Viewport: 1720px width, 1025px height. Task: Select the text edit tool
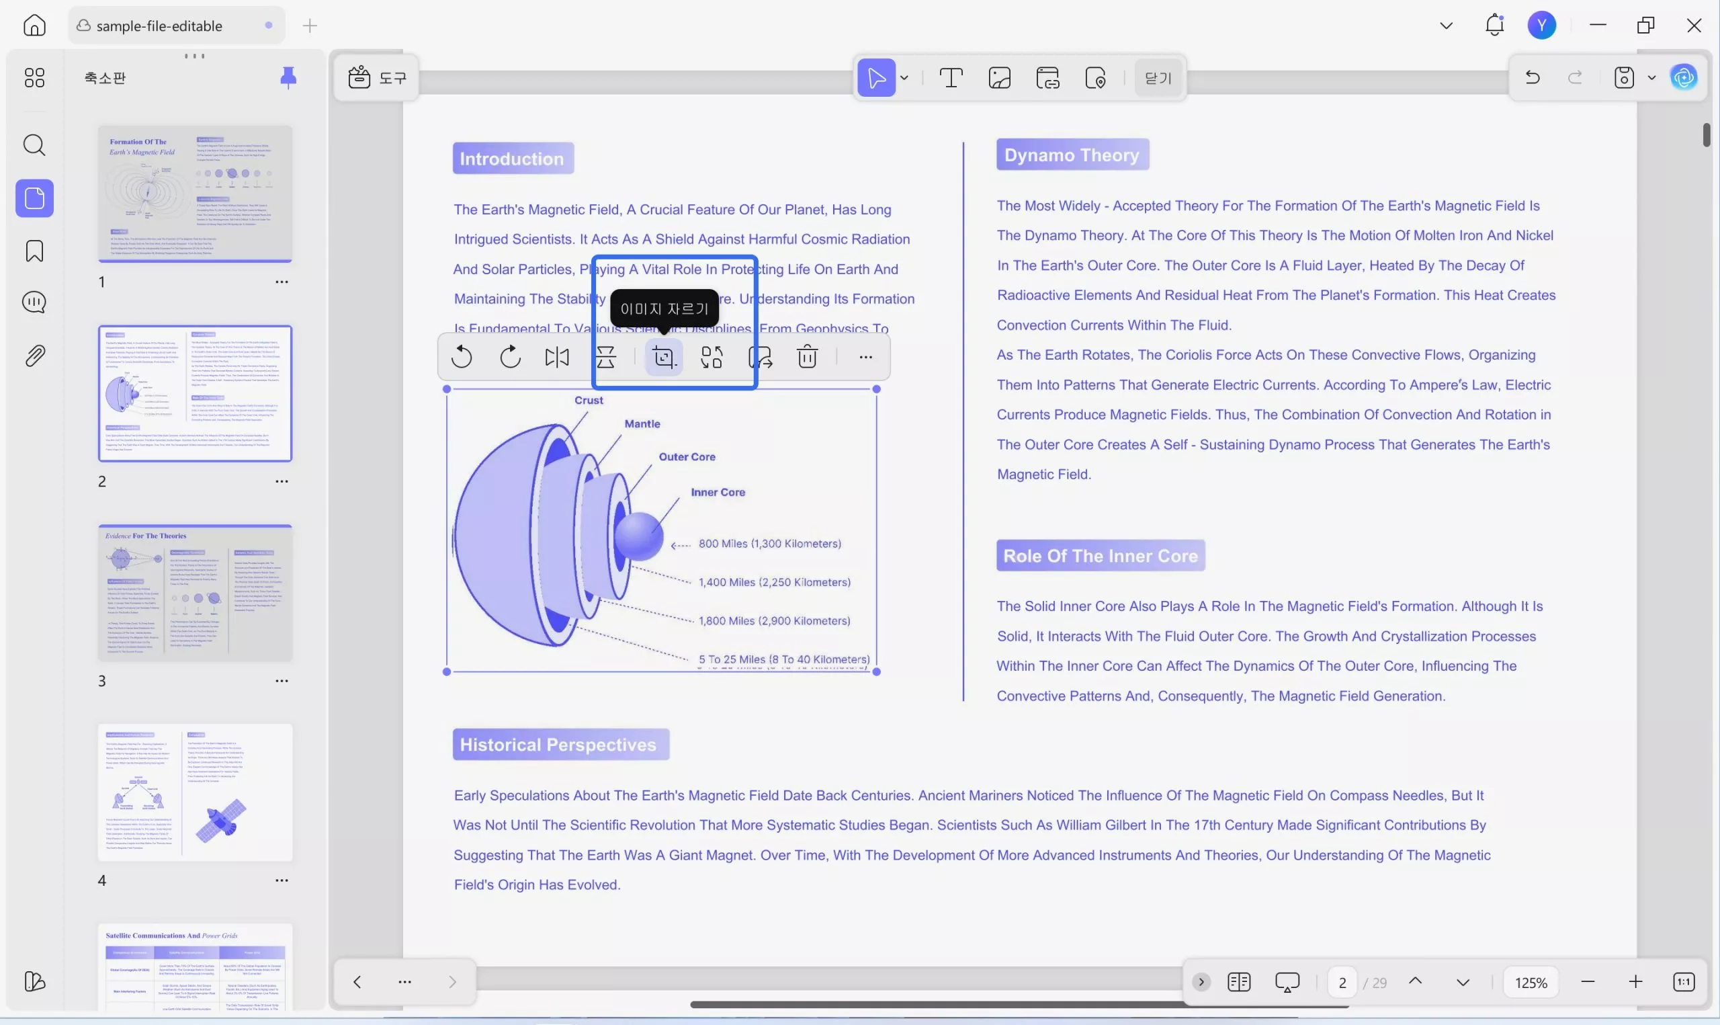point(951,78)
